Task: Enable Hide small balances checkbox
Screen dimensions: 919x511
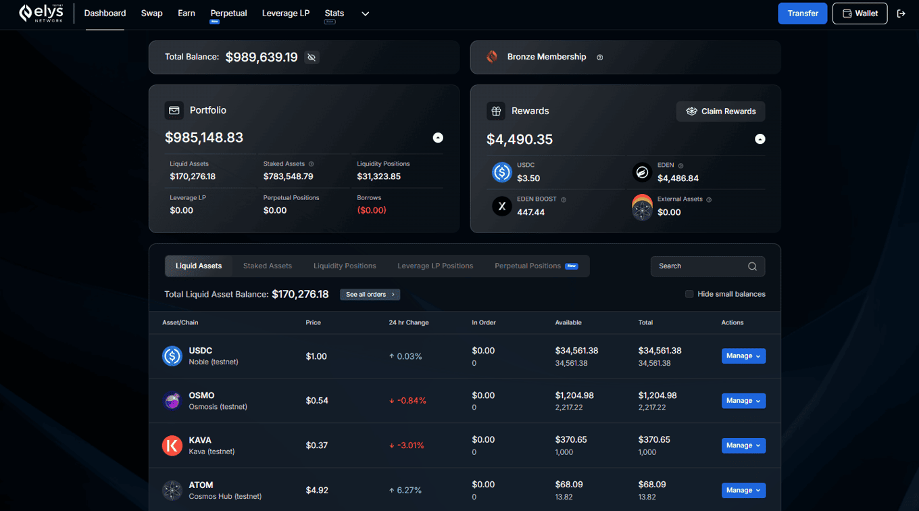Action: click(x=689, y=294)
